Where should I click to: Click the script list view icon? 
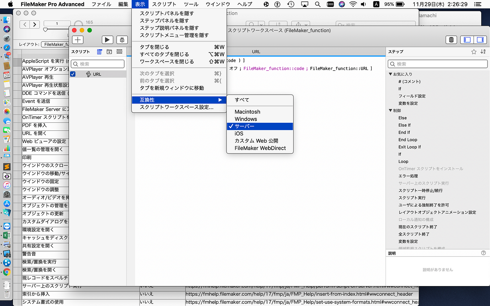click(x=99, y=52)
